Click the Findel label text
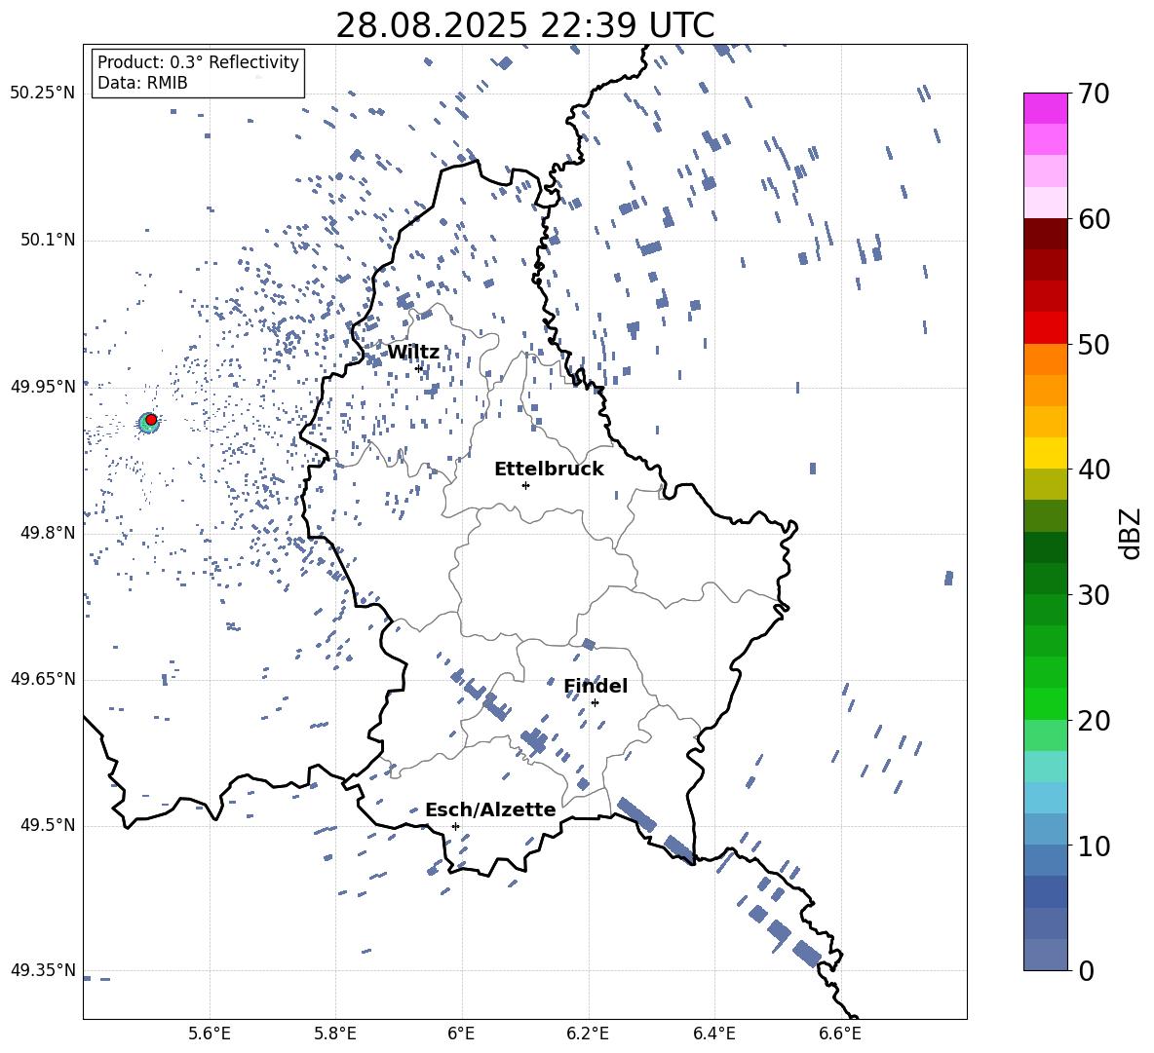The height and width of the screenshot is (1053, 1154). 596,686
